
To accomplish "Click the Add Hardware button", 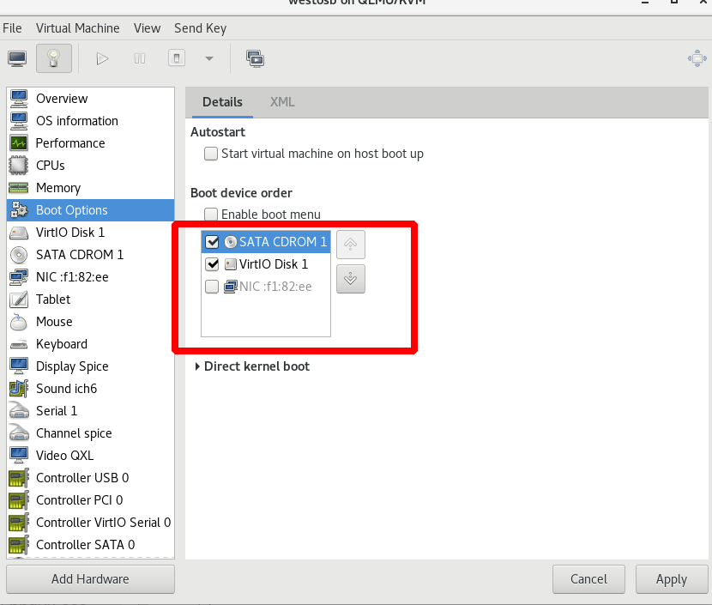I will pos(90,579).
